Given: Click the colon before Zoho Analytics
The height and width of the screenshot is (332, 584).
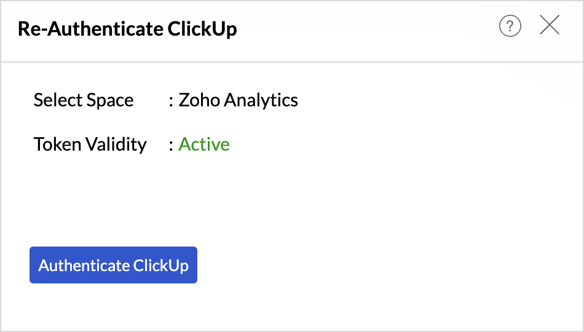Looking at the screenshot, I should click(171, 101).
